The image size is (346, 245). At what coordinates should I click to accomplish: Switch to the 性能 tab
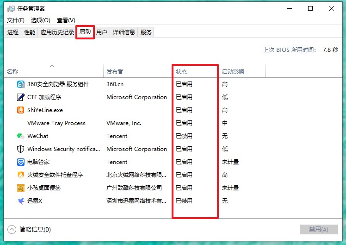click(30, 32)
